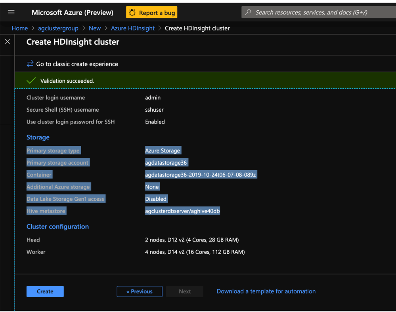This screenshot has height=312, width=396.
Task: Click the 'Azure Storage' storage type value
Action: (x=163, y=150)
